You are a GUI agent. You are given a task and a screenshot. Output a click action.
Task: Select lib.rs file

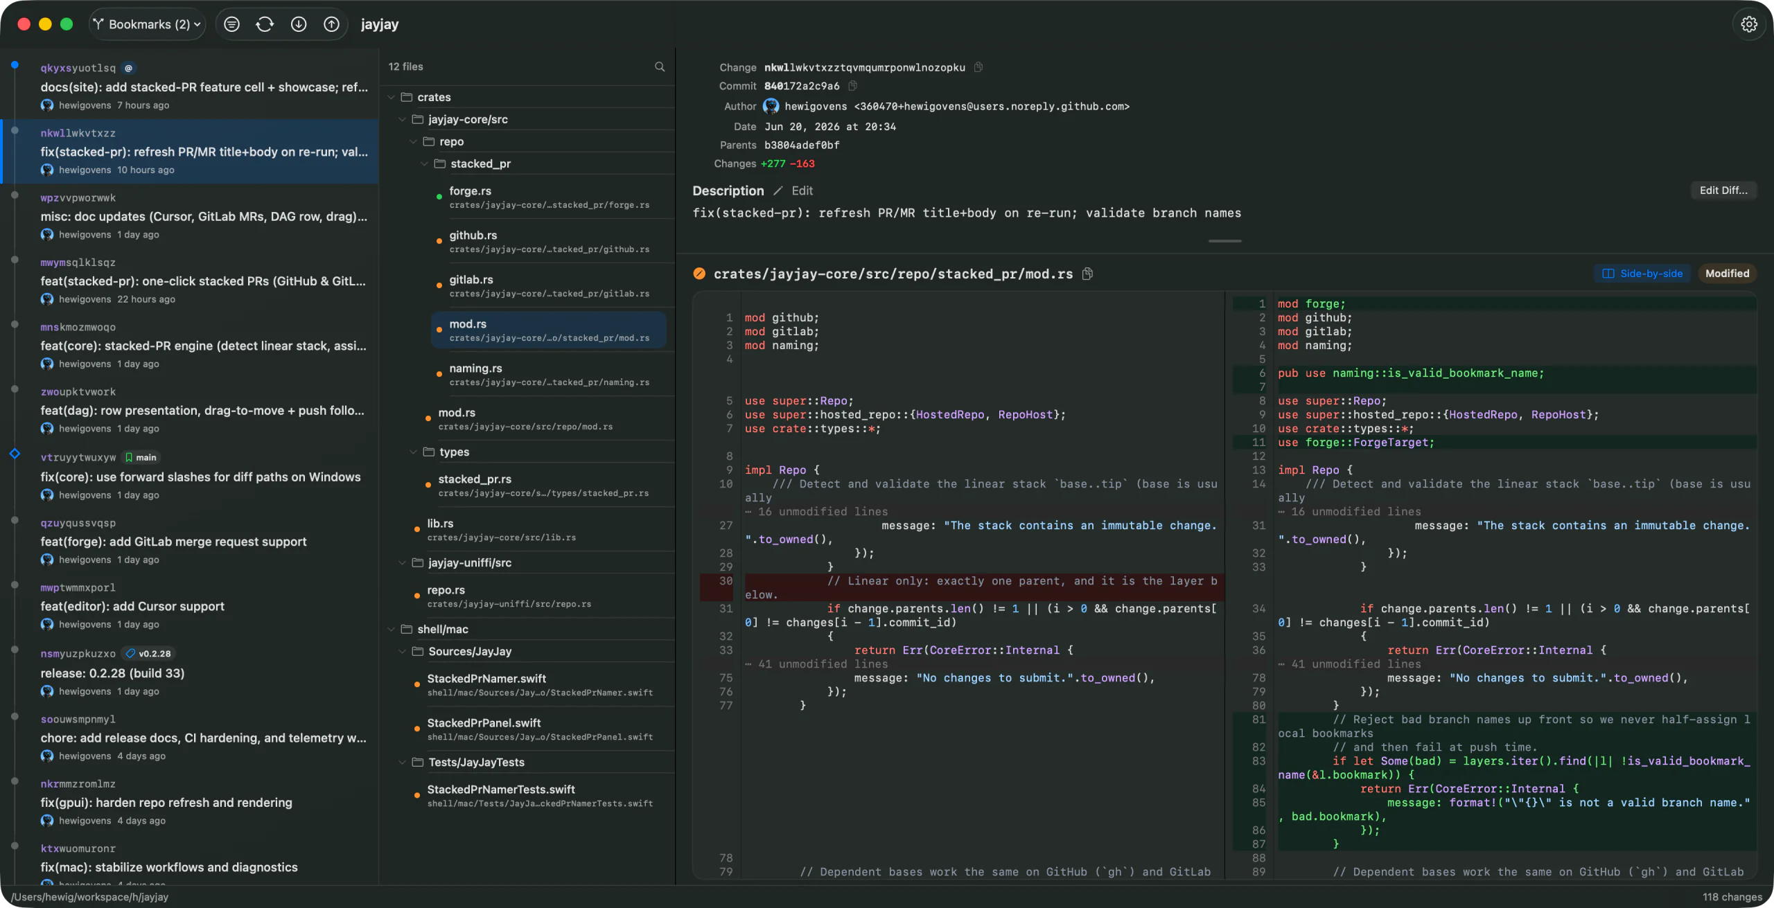pos(538,530)
